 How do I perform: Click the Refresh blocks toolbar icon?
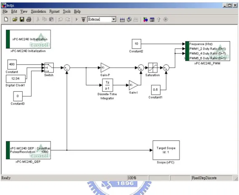129,19
